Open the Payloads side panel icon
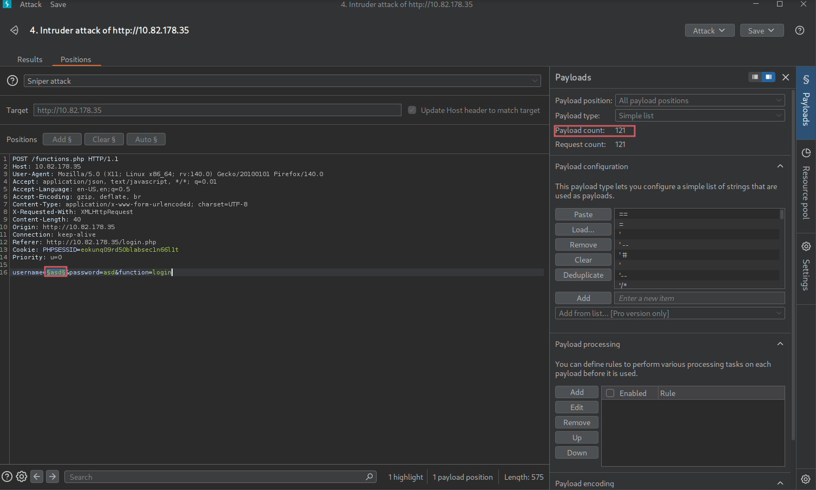Screen dimensions: 816x490 tap(806, 79)
